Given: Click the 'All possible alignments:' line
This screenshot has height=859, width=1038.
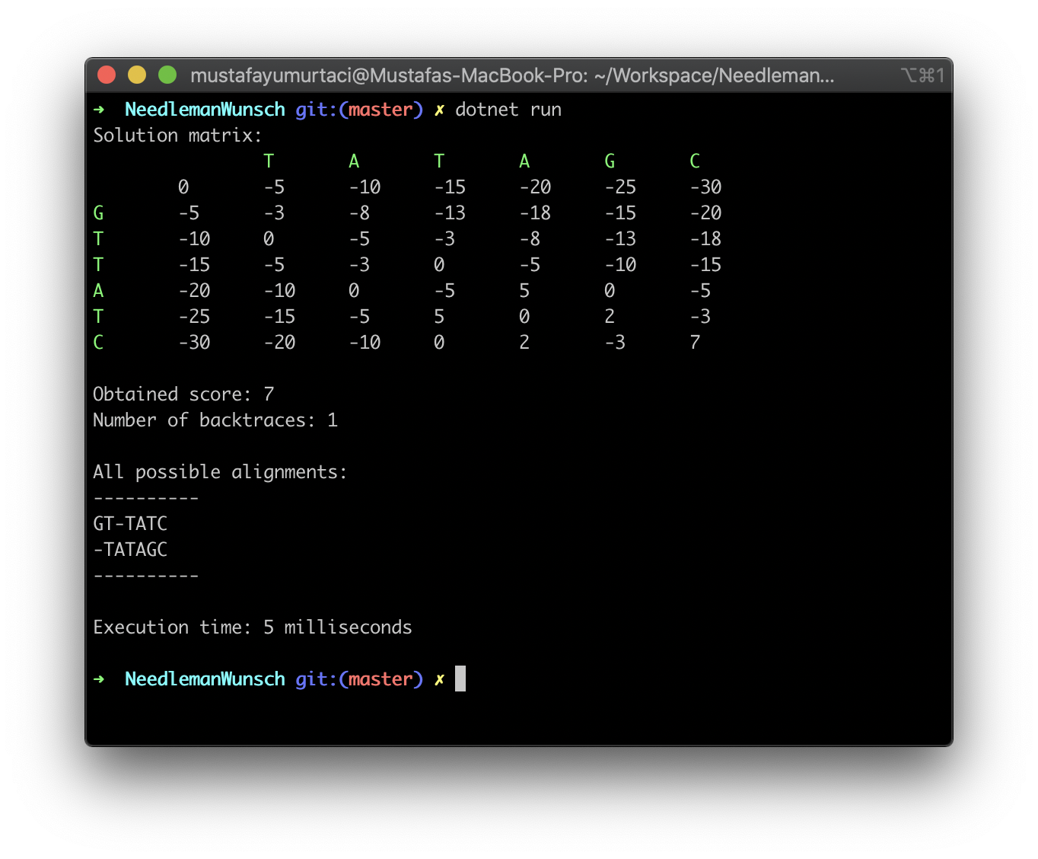Looking at the screenshot, I should pyautogui.click(x=220, y=472).
